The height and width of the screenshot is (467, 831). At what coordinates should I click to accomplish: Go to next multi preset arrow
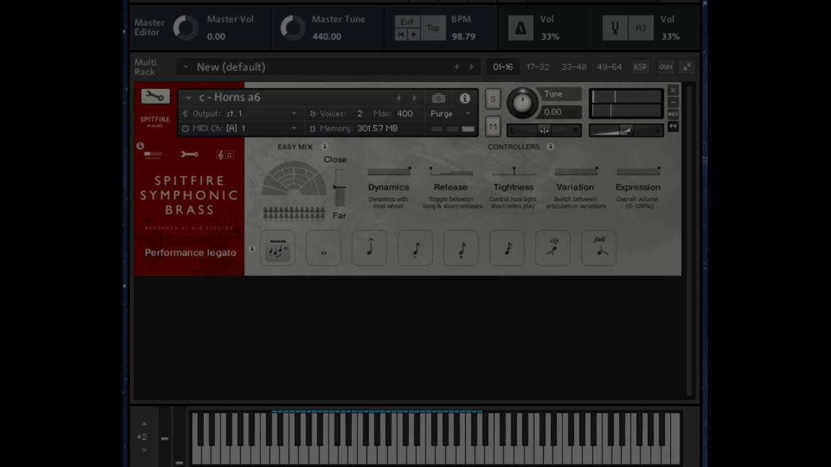pyautogui.click(x=472, y=67)
